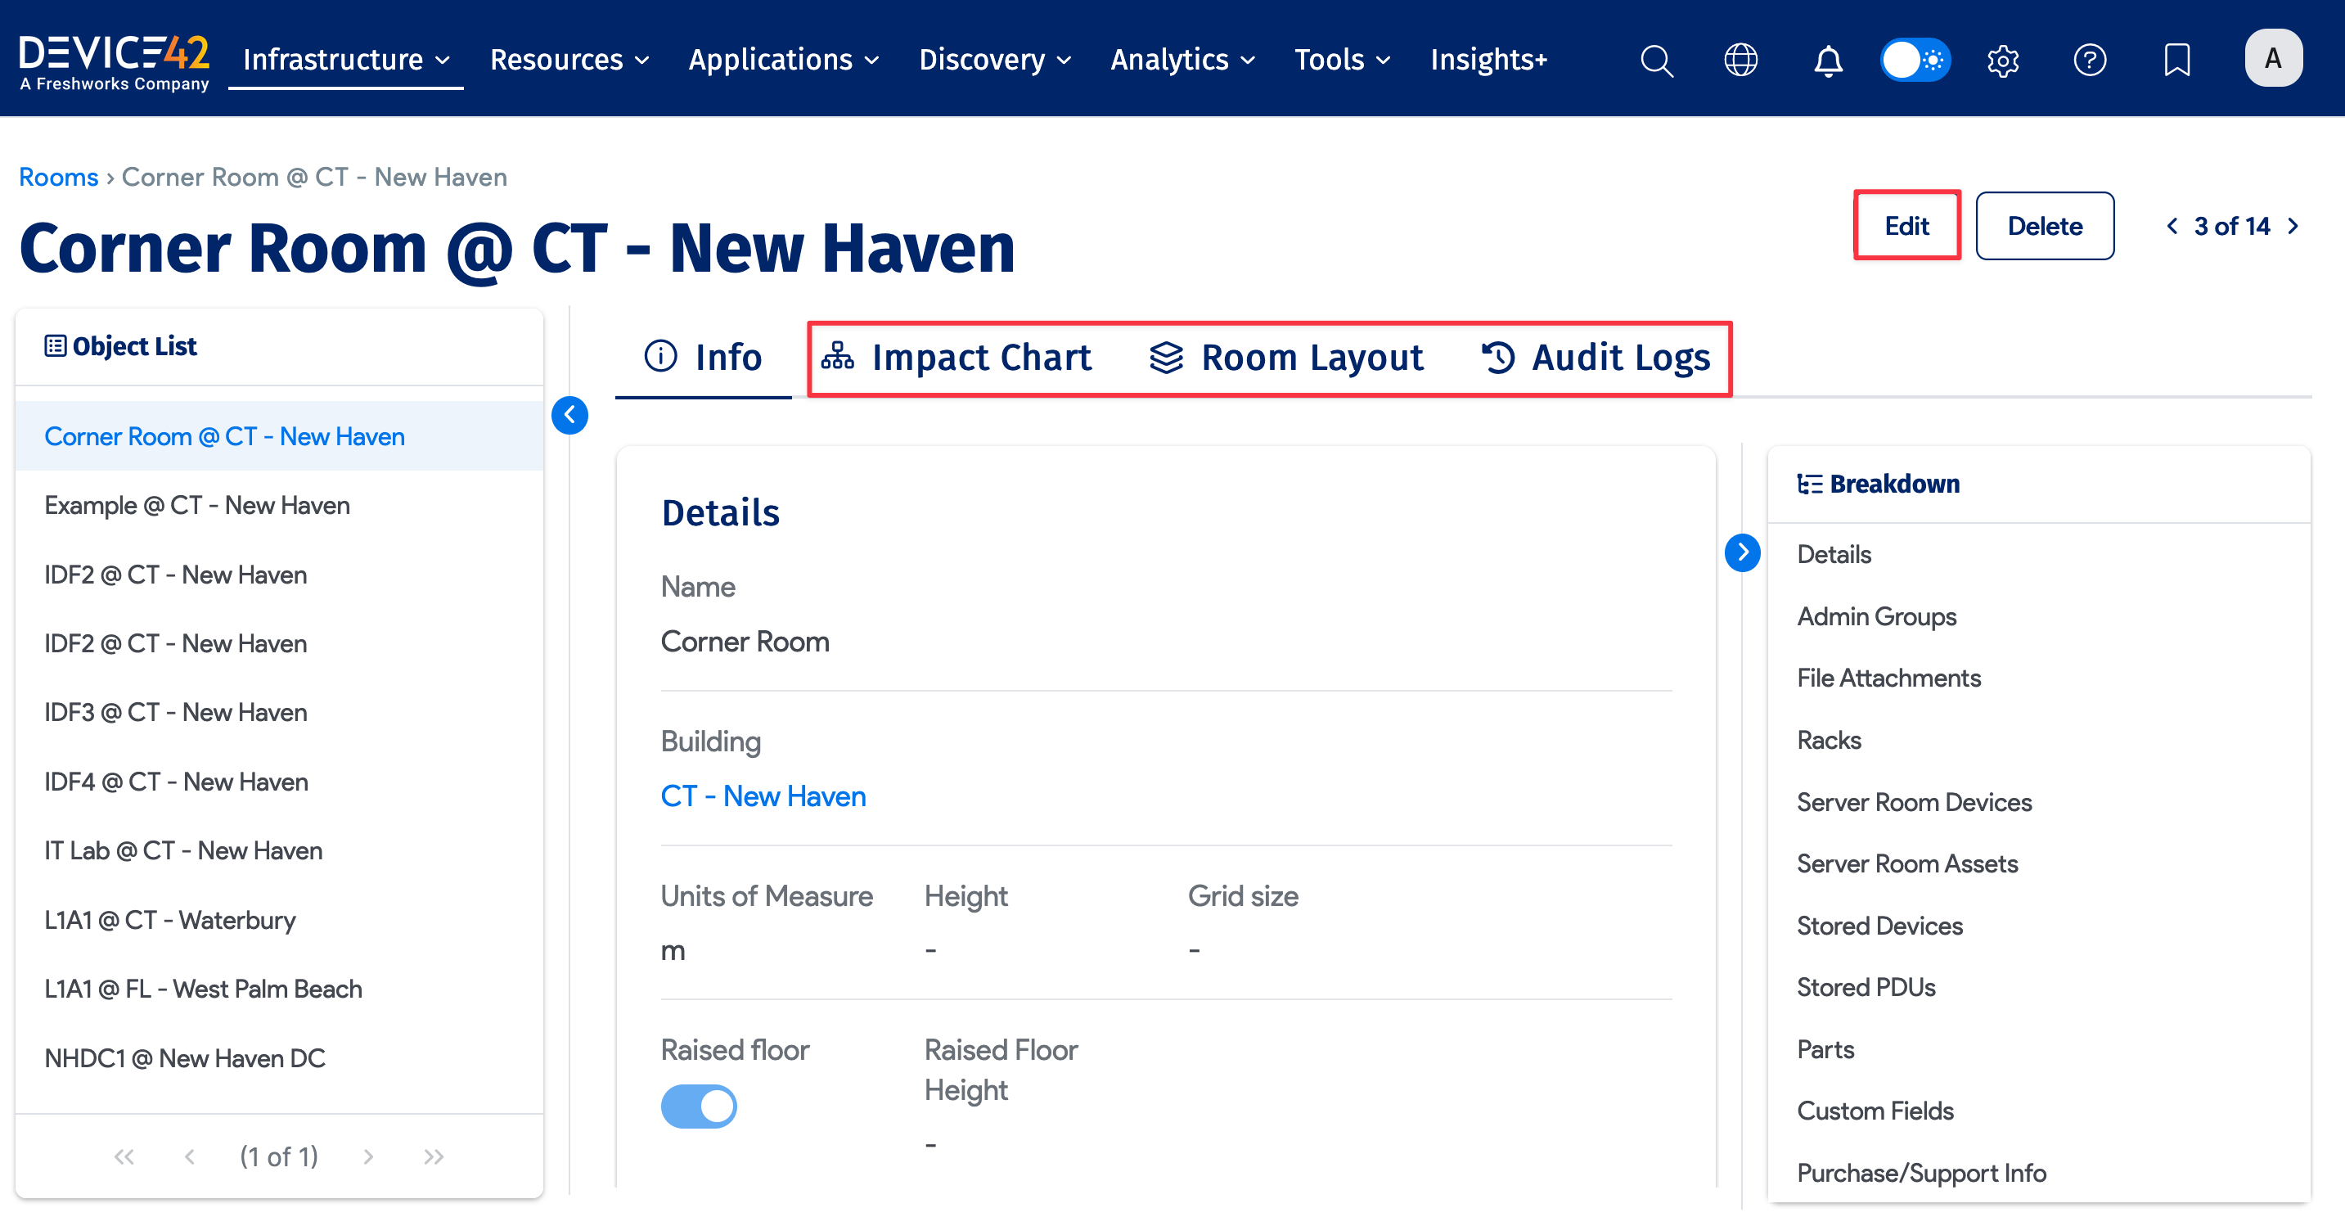This screenshot has width=2345, height=1226.
Task: Open the settings gear icon
Action: [2003, 60]
